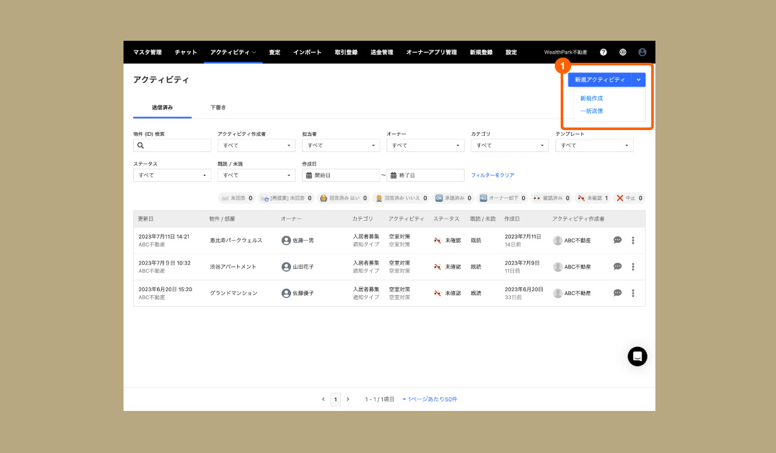Click the 新規アクティビティ button

[599, 80]
